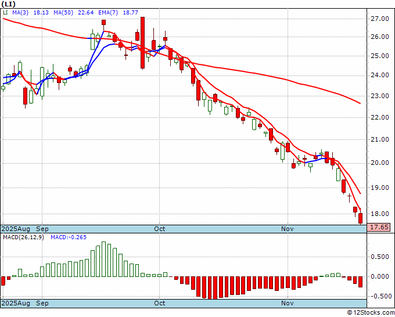Click the Nov label on MACD axis

click(x=287, y=303)
